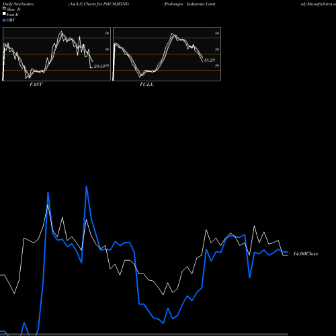The image size is (336, 336).
Task: Click the 'FULL' caption below chart
Action: [146, 85]
